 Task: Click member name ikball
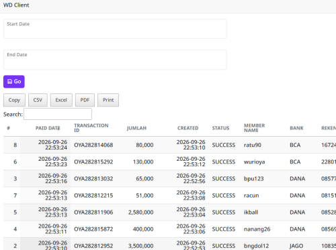pyautogui.click(x=251, y=212)
